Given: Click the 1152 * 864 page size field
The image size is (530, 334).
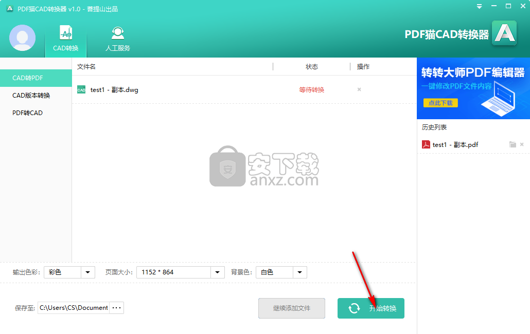Looking at the screenshot, I should [174, 272].
